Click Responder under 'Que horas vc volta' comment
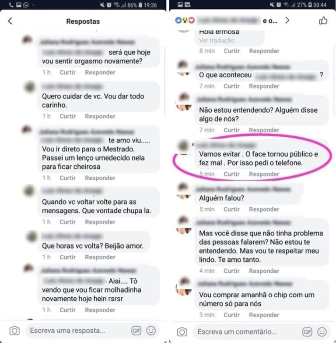 [x=100, y=257]
